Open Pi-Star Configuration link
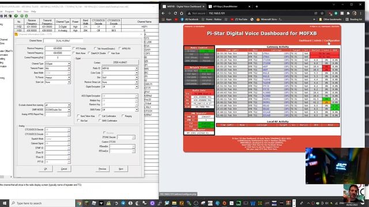The width and height of the screenshot is (369, 207). (332, 41)
